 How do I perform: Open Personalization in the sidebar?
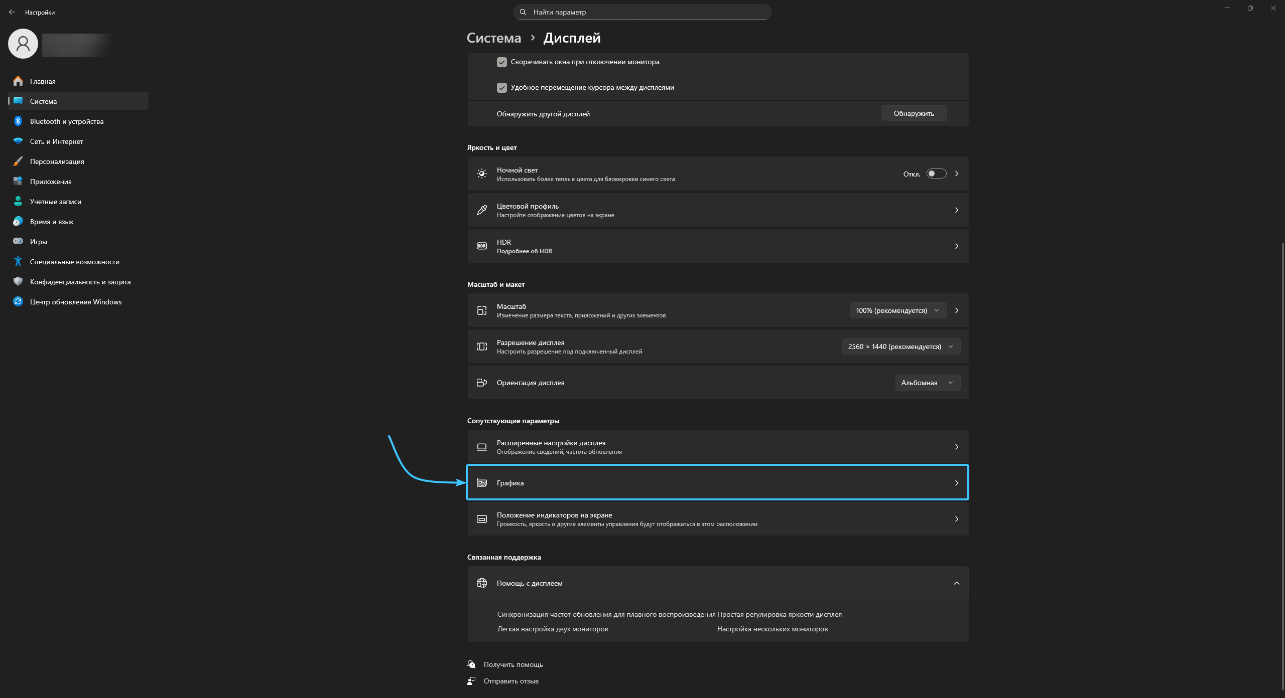57,161
